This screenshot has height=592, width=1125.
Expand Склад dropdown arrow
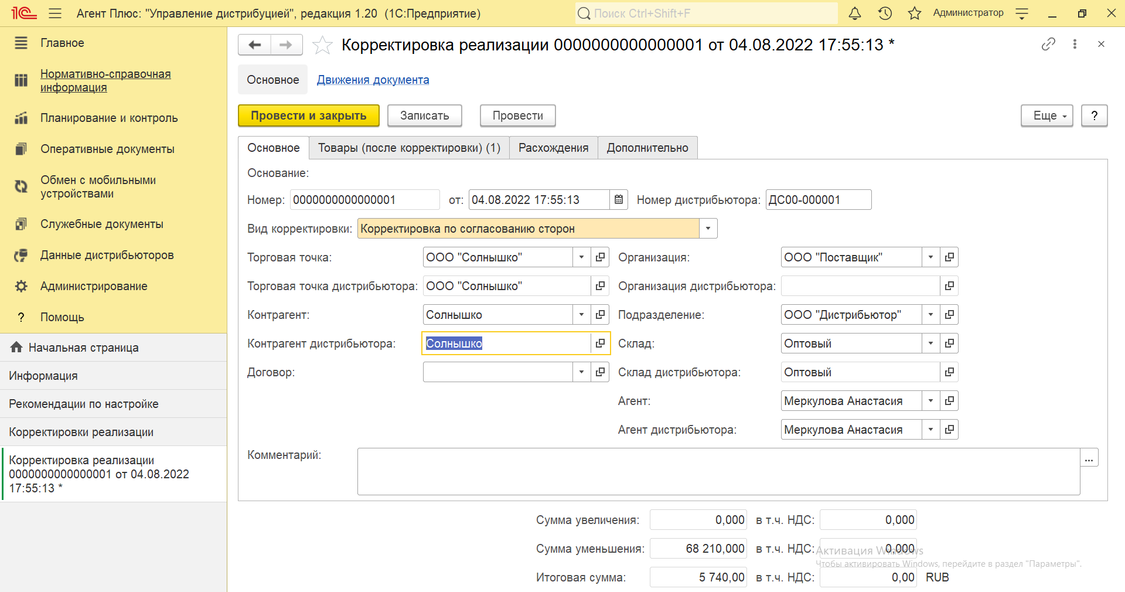(930, 343)
